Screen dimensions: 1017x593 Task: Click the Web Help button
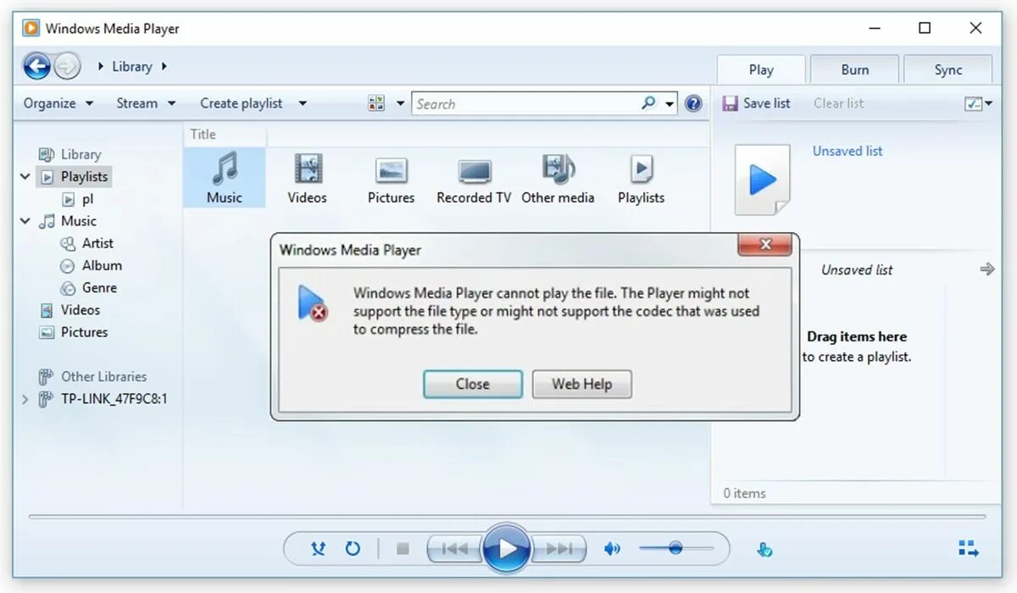tap(581, 384)
